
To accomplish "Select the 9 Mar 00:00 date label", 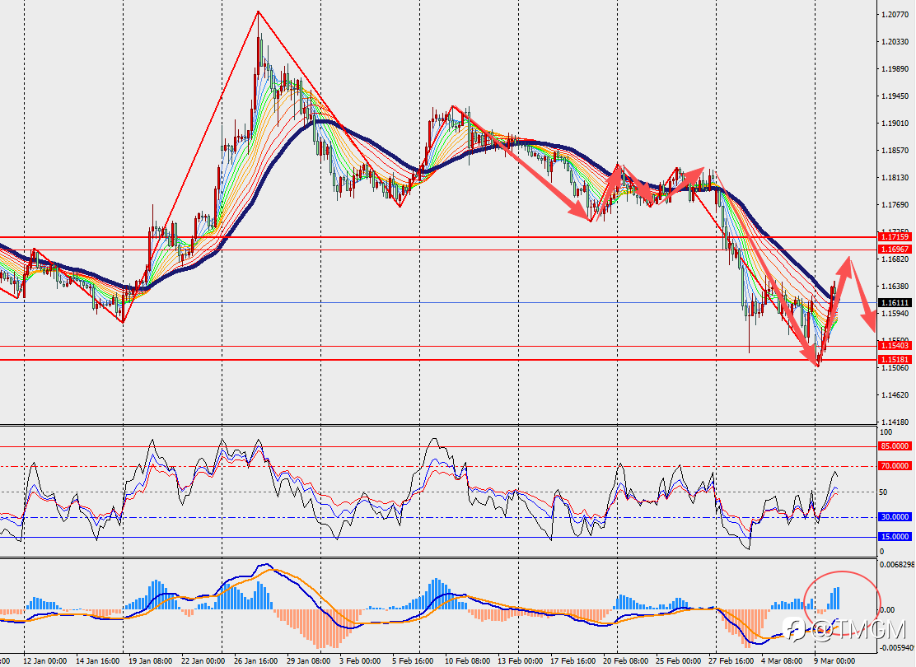I will 834,660.
